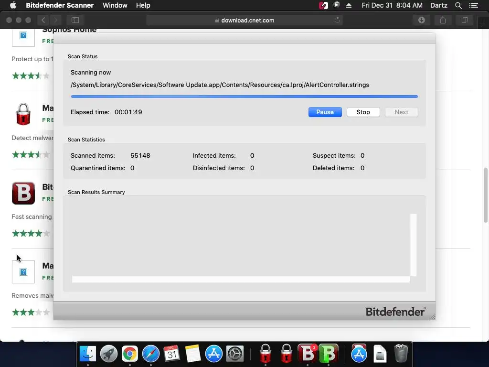Open Launchpad from the Dock
The height and width of the screenshot is (367, 489).
pos(109,354)
